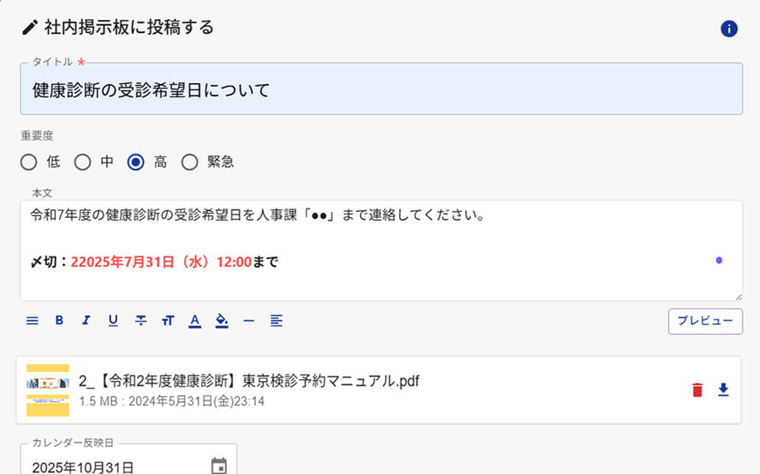
Task: Click the text alignment icon
Action: pyautogui.click(x=276, y=320)
